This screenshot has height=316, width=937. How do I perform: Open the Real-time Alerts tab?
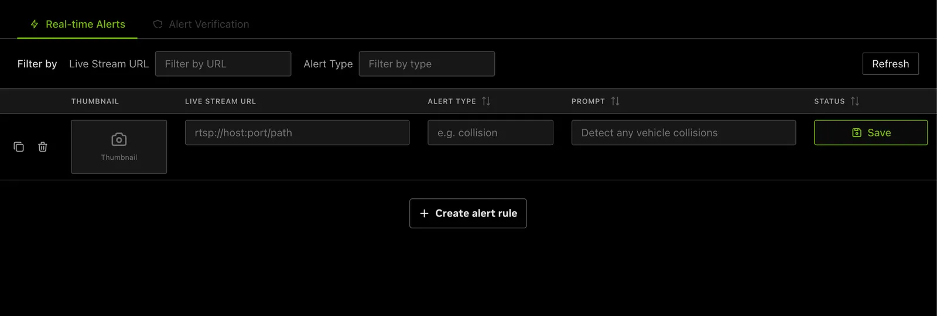77,24
